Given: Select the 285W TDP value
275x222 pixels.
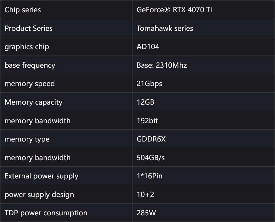Looking at the screenshot, I should click(x=146, y=213).
